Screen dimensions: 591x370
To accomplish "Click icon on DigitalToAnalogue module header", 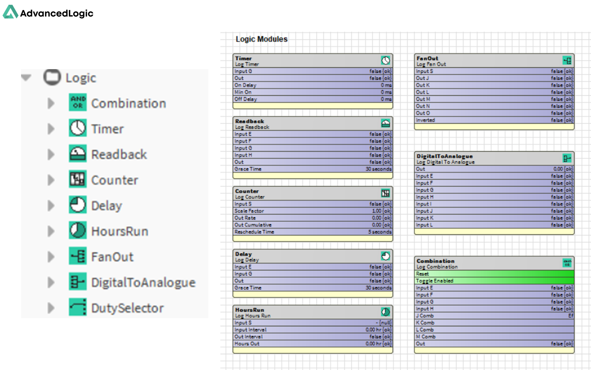I will 567,158.
